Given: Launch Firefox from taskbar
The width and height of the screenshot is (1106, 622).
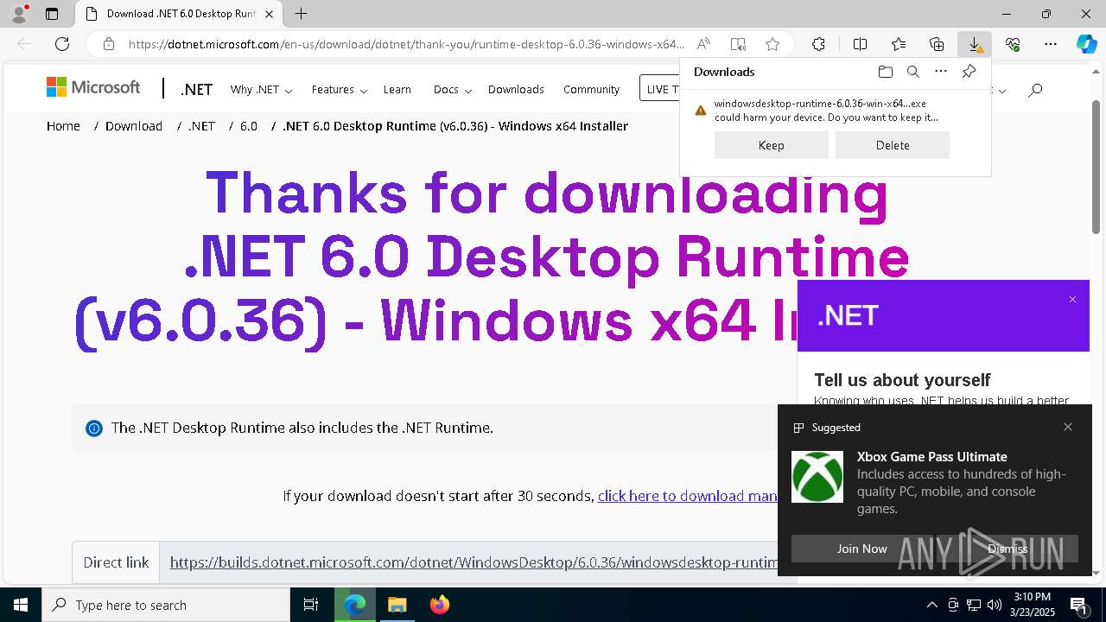Looking at the screenshot, I should tap(439, 605).
